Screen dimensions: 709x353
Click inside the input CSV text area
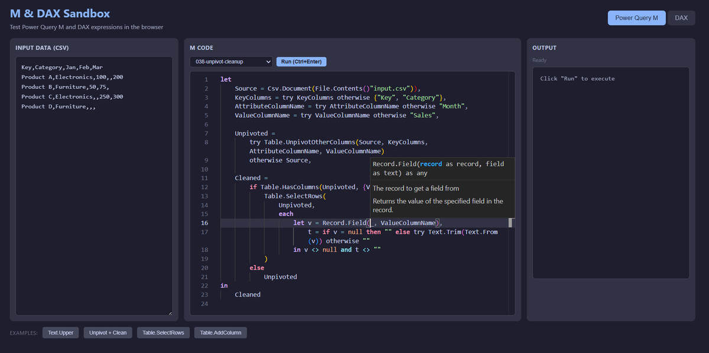94,186
